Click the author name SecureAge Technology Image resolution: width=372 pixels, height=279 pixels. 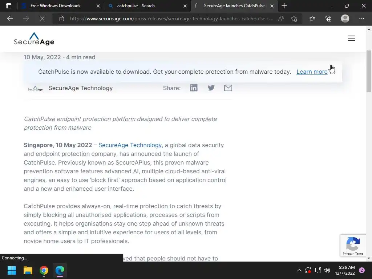point(80,88)
